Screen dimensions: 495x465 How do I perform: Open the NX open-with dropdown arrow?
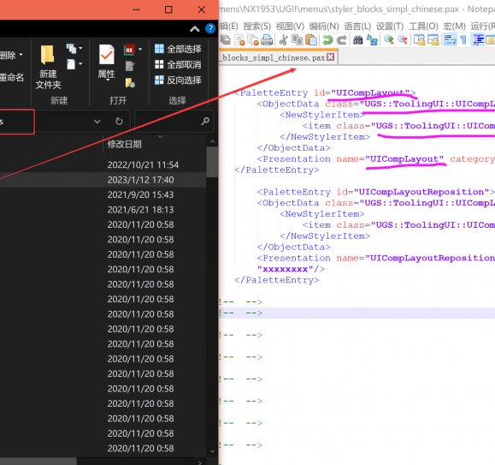click(140, 50)
